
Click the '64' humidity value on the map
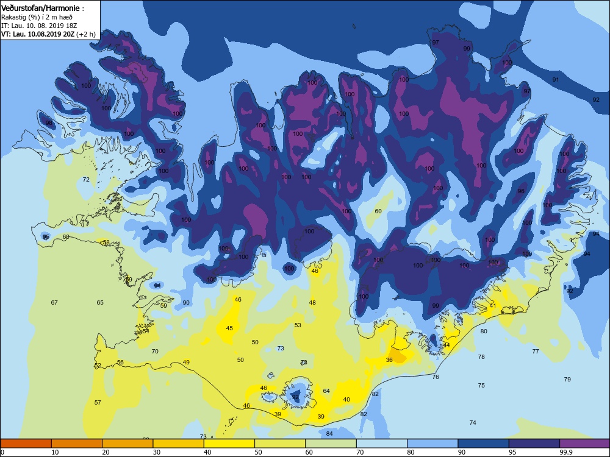coord(326,391)
